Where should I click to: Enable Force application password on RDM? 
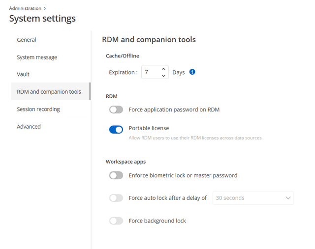tap(116, 110)
